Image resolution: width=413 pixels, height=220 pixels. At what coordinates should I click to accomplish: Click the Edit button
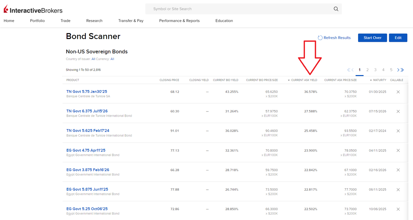[x=398, y=38]
